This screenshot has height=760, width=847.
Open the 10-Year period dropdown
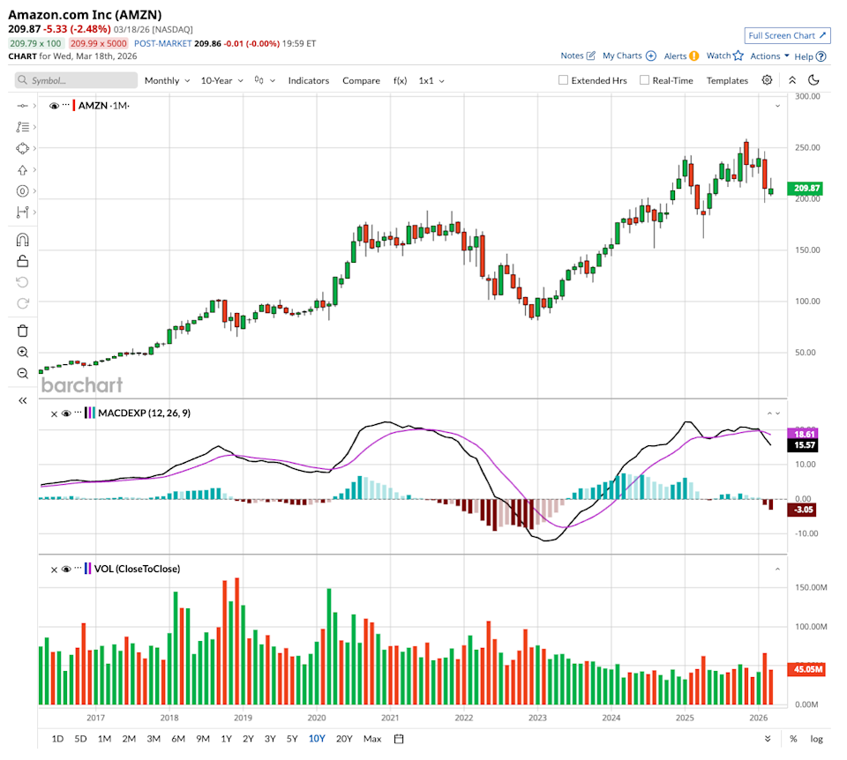221,80
